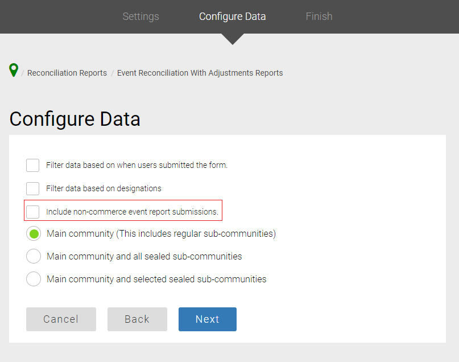Image resolution: width=459 pixels, height=362 pixels.
Task: Click the green location pin icon
Action: 14,70
